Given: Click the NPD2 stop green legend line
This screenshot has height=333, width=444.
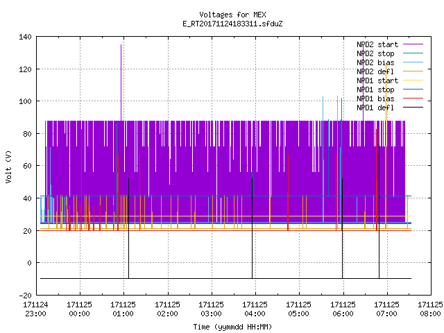Looking at the screenshot, I should [413, 53].
